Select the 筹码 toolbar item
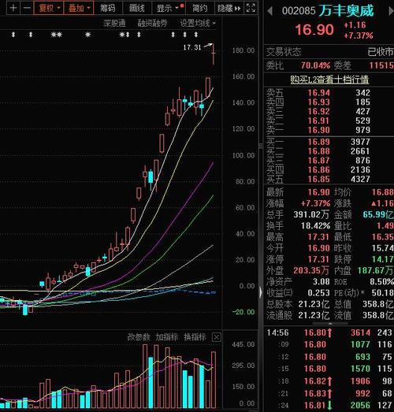This screenshot has width=394, height=412. click(108, 9)
